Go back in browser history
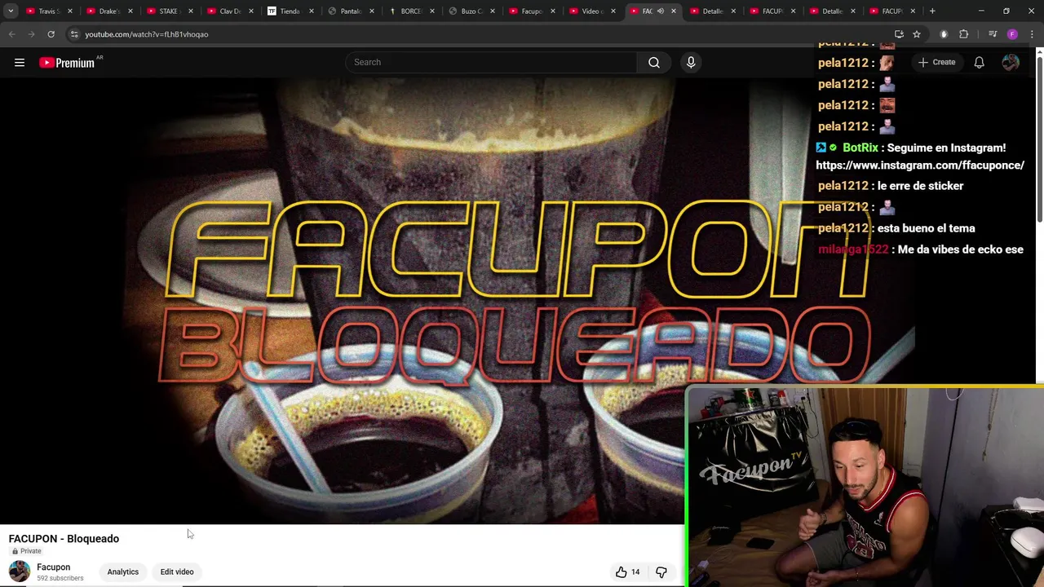This screenshot has width=1044, height=587. pyautogui.click(x=11, y=34)
